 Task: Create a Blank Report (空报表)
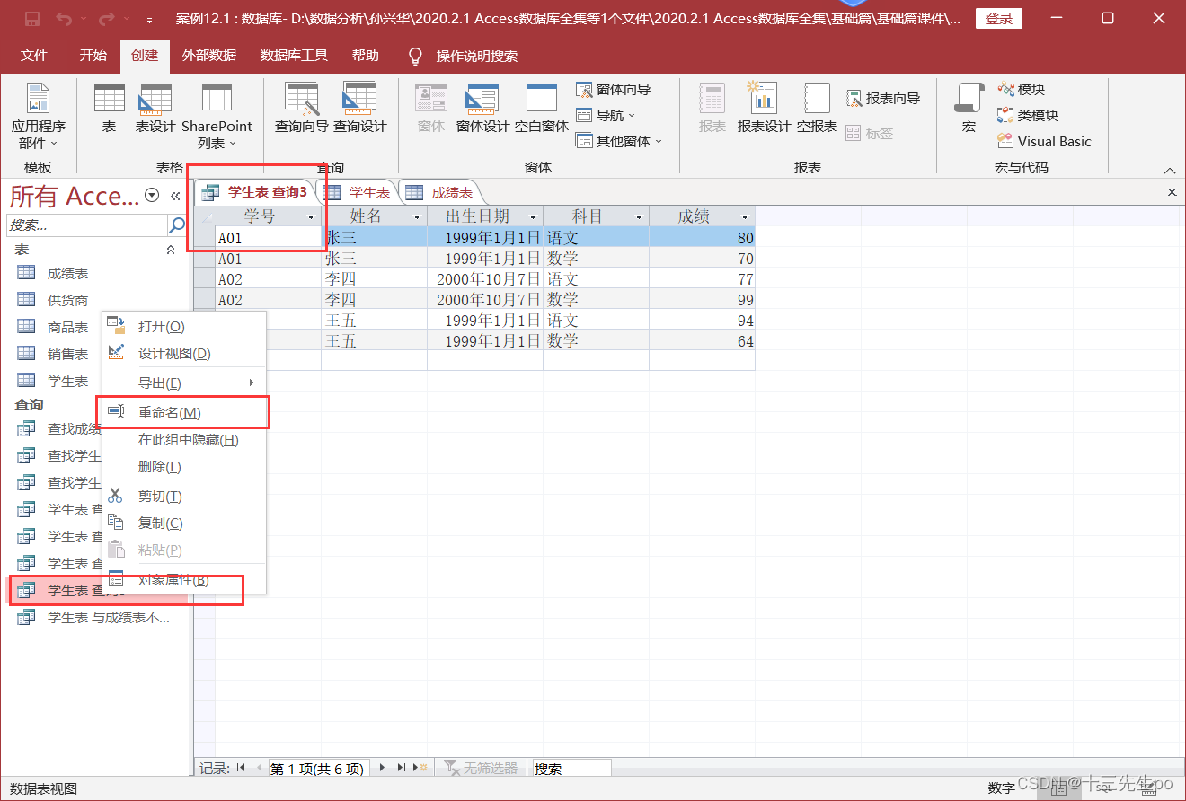click(817, 109)
